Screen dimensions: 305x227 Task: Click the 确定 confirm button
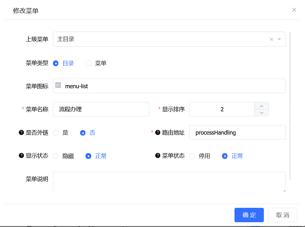click(249, 215)
